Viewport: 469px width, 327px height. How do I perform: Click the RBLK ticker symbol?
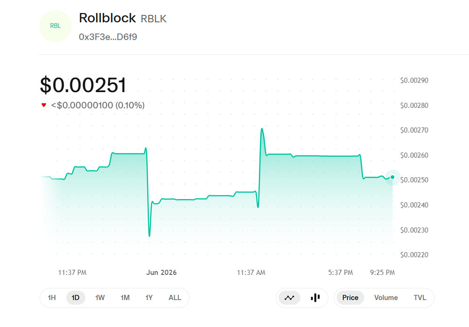click(153, 19)
